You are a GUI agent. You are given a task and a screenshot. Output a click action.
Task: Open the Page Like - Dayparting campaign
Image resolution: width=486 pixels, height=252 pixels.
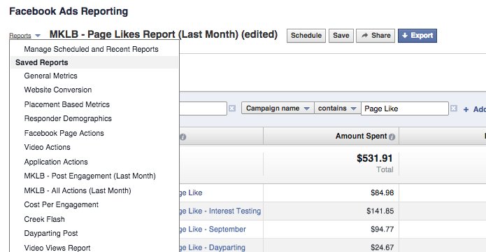coord(213,248)
